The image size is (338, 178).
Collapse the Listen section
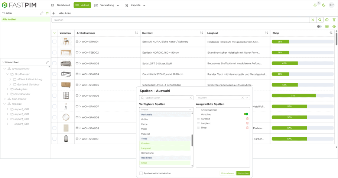[3, 13]
